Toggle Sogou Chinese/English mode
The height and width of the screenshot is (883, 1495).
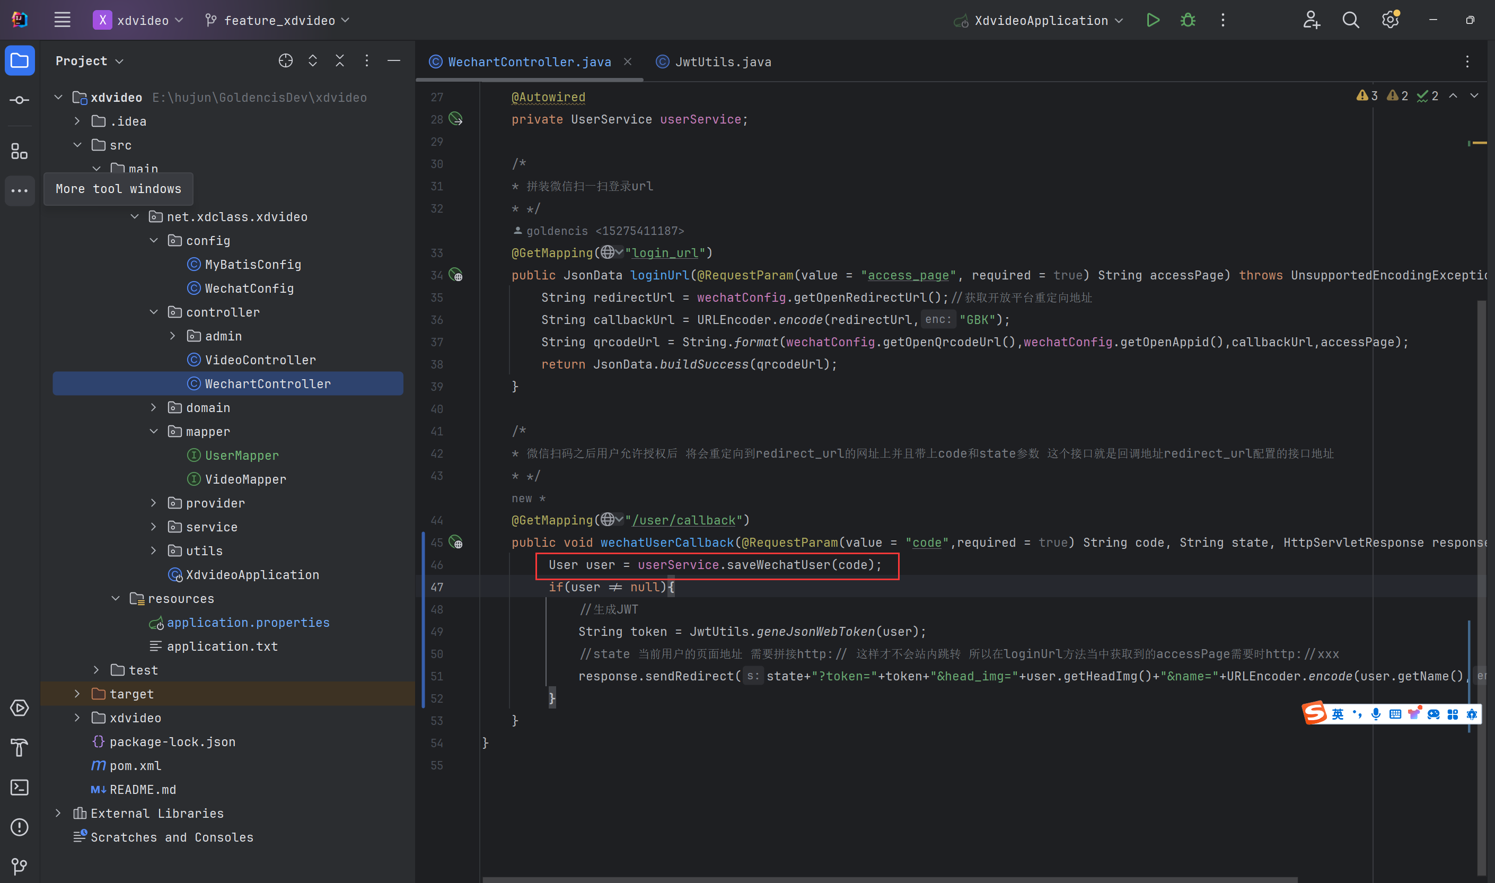tap(1338, 713)
